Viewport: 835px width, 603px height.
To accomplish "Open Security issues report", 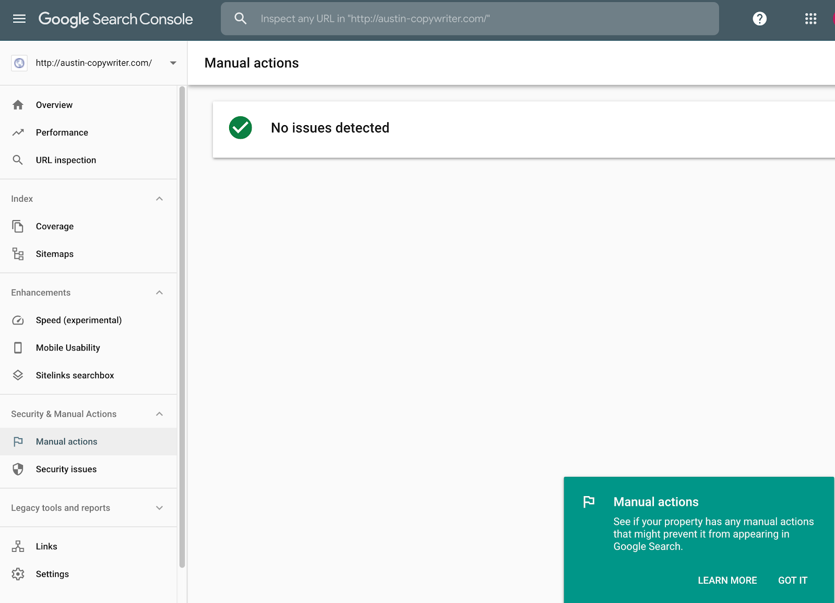I will [89, 469].
